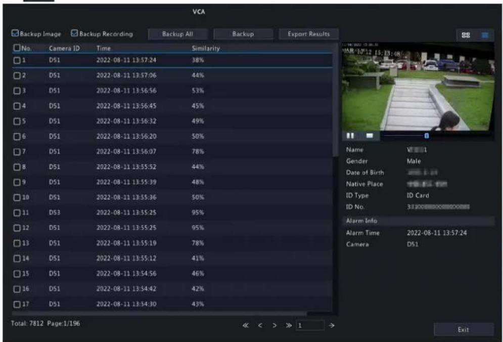503x342 pixels.
Task: Check the box for row 2
Action: (17, 75)
